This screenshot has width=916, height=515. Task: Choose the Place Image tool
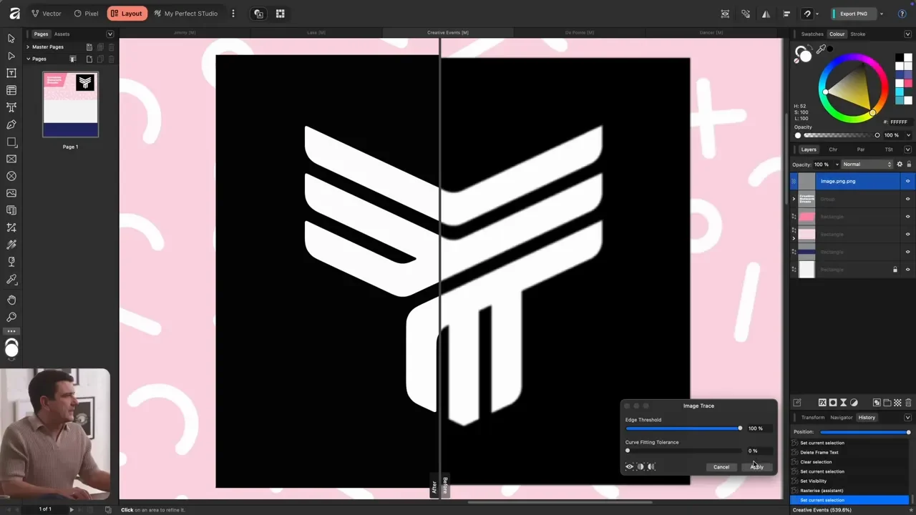[11, 193]
